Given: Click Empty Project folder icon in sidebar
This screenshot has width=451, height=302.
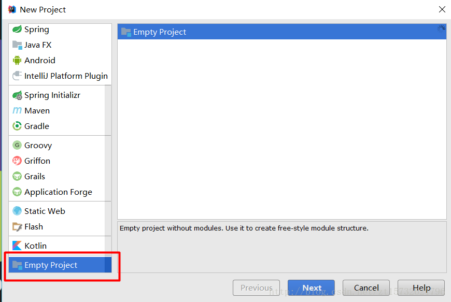Looking at the screenshot, I should [17, 265].
